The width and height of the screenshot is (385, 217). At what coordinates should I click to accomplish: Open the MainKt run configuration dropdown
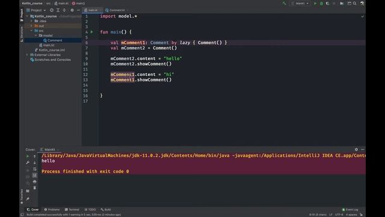(x=300, y=4)
